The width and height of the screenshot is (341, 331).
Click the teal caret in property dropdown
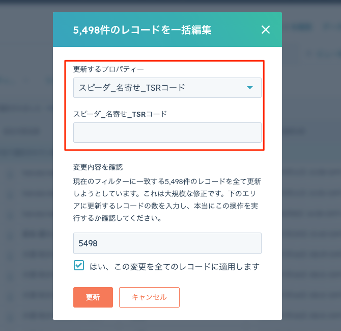(x=249, y=88)
